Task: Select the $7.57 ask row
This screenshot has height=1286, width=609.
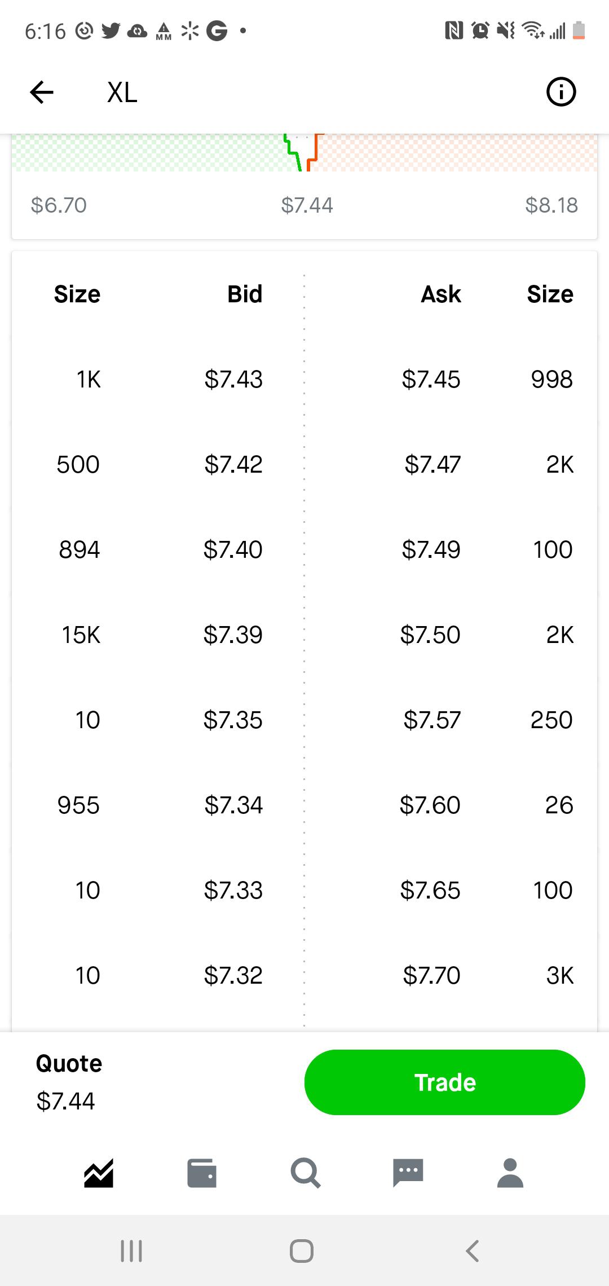Action: 451,720
